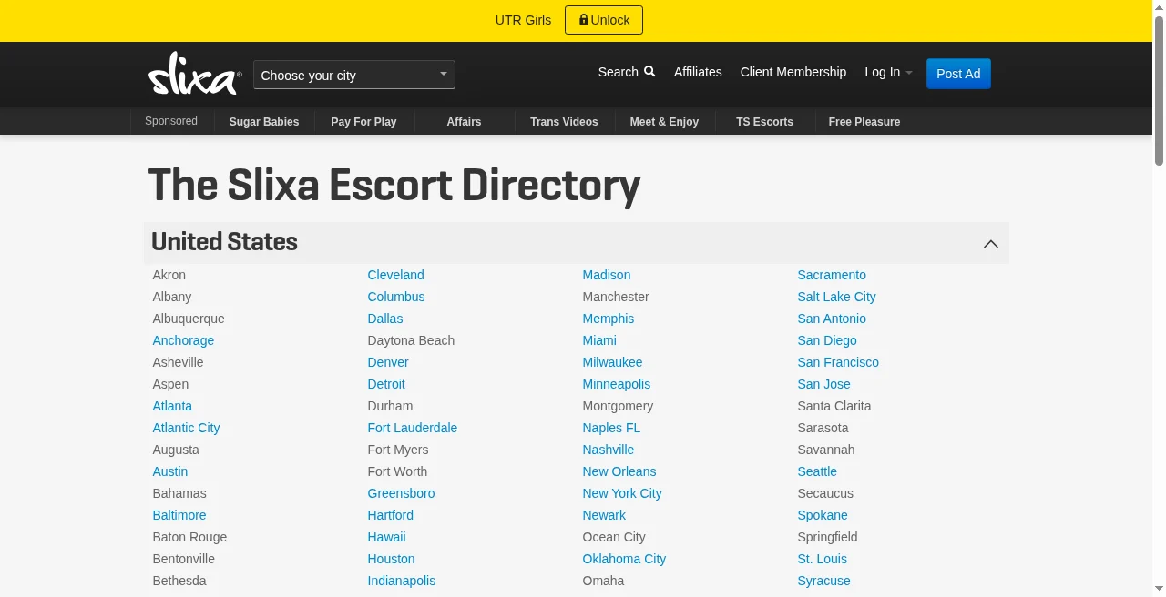Select the TS Escorts tab
Viewport: 1166px width, 597px height.
point(764,121)
